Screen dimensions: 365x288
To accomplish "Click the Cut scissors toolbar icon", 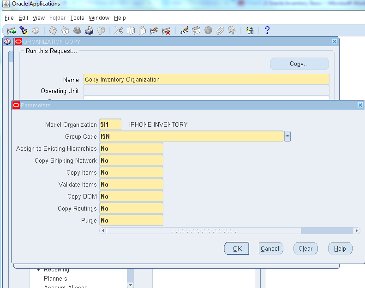I will (x=119, y=30).
